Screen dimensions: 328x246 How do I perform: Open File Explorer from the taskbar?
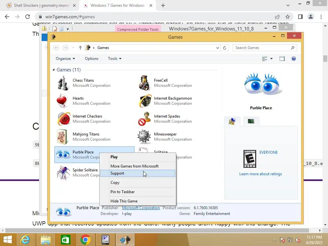tap(45, 240)
